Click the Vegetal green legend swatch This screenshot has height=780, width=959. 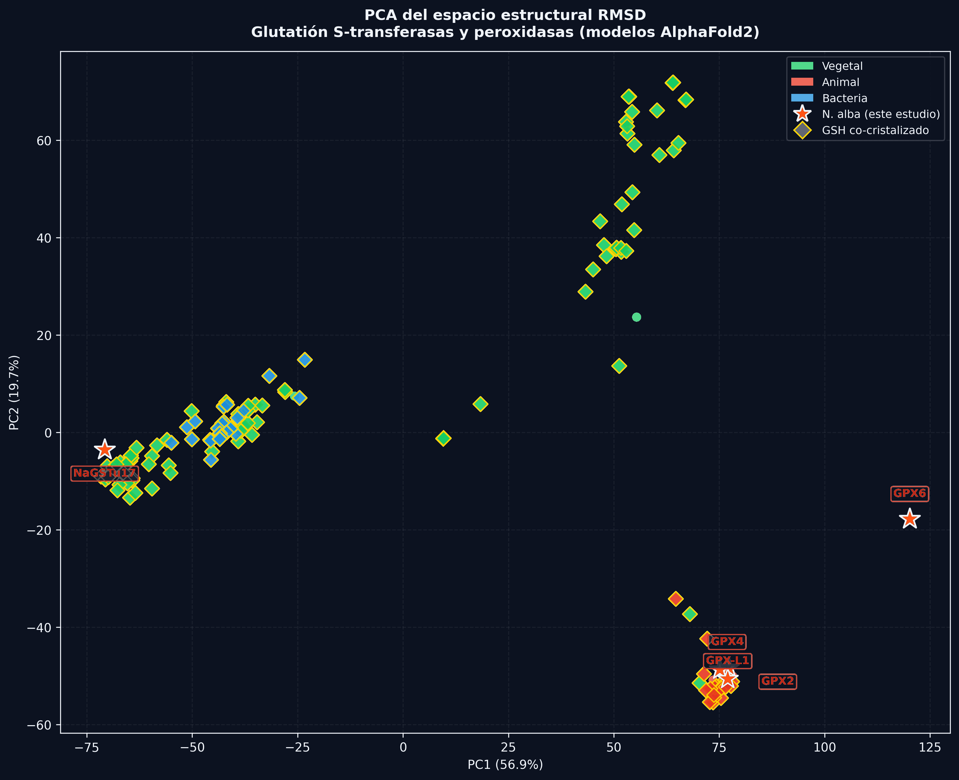802,66
